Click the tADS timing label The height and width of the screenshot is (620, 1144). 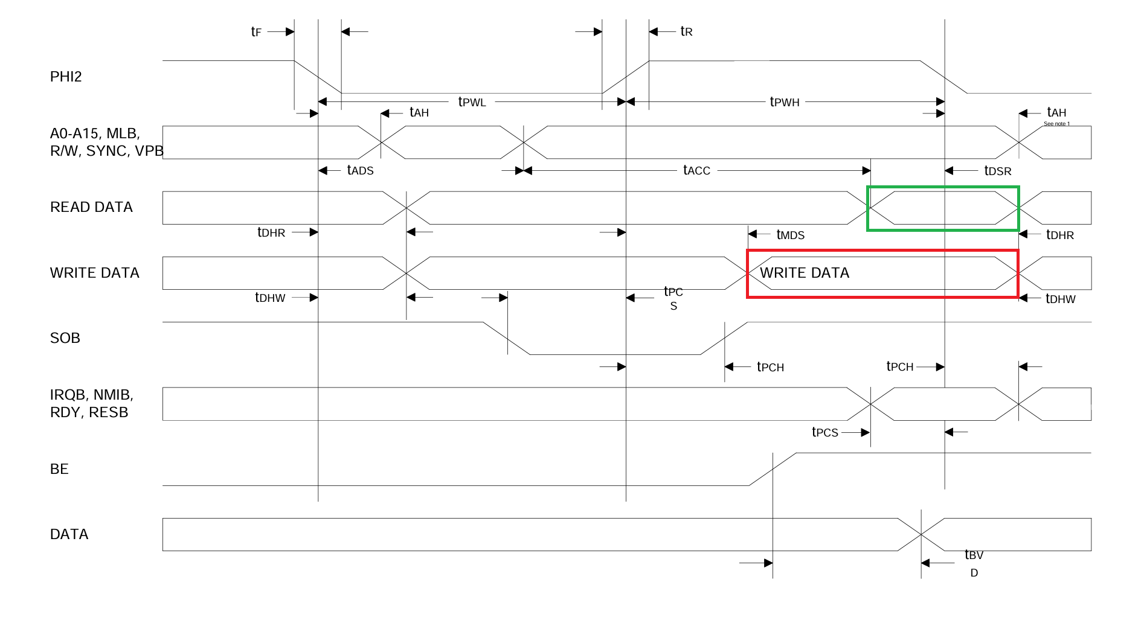360,170
